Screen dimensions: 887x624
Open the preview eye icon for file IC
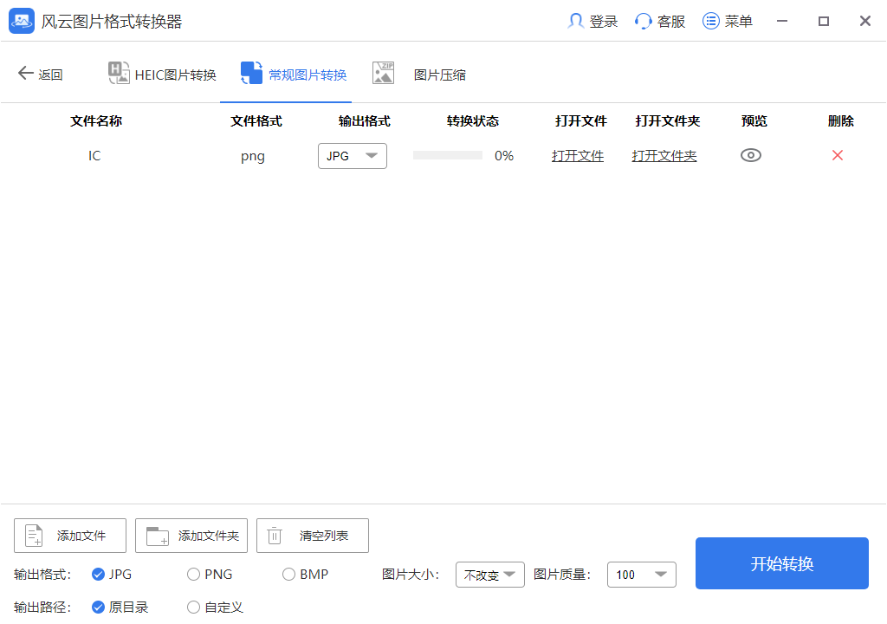point(751,155)
